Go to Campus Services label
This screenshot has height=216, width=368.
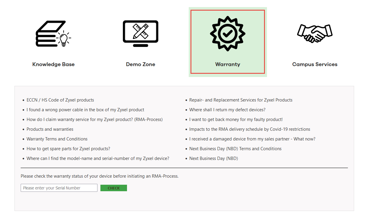pos(315,64)
